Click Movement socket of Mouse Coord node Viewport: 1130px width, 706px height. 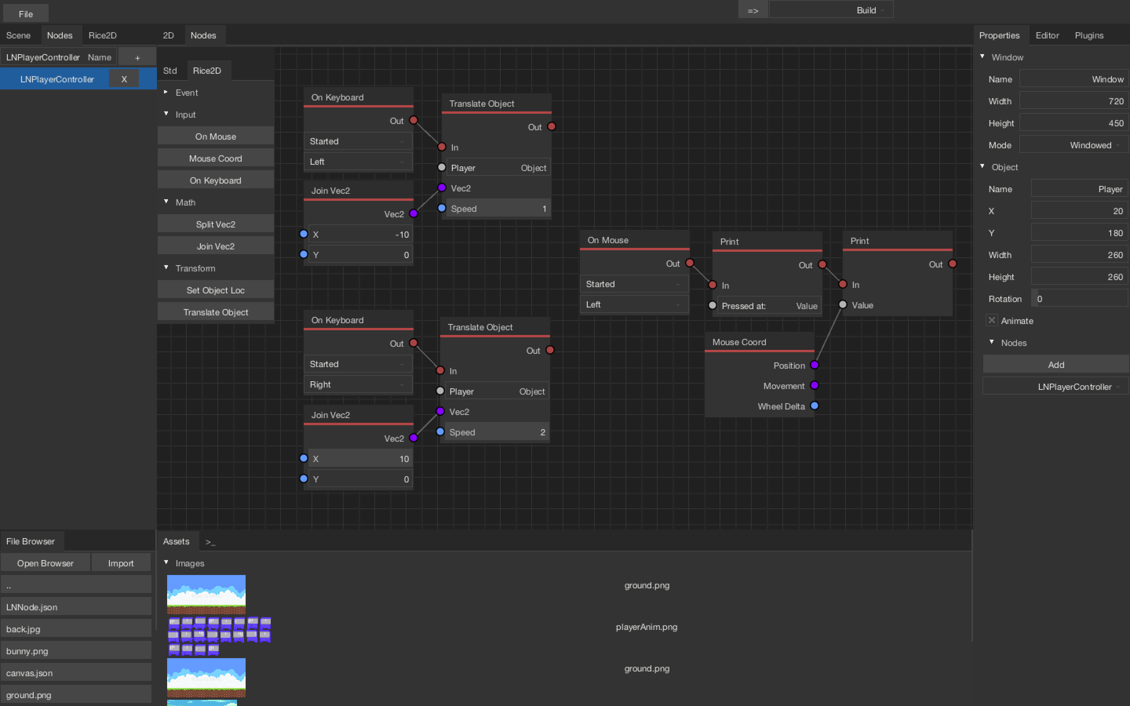815,385
